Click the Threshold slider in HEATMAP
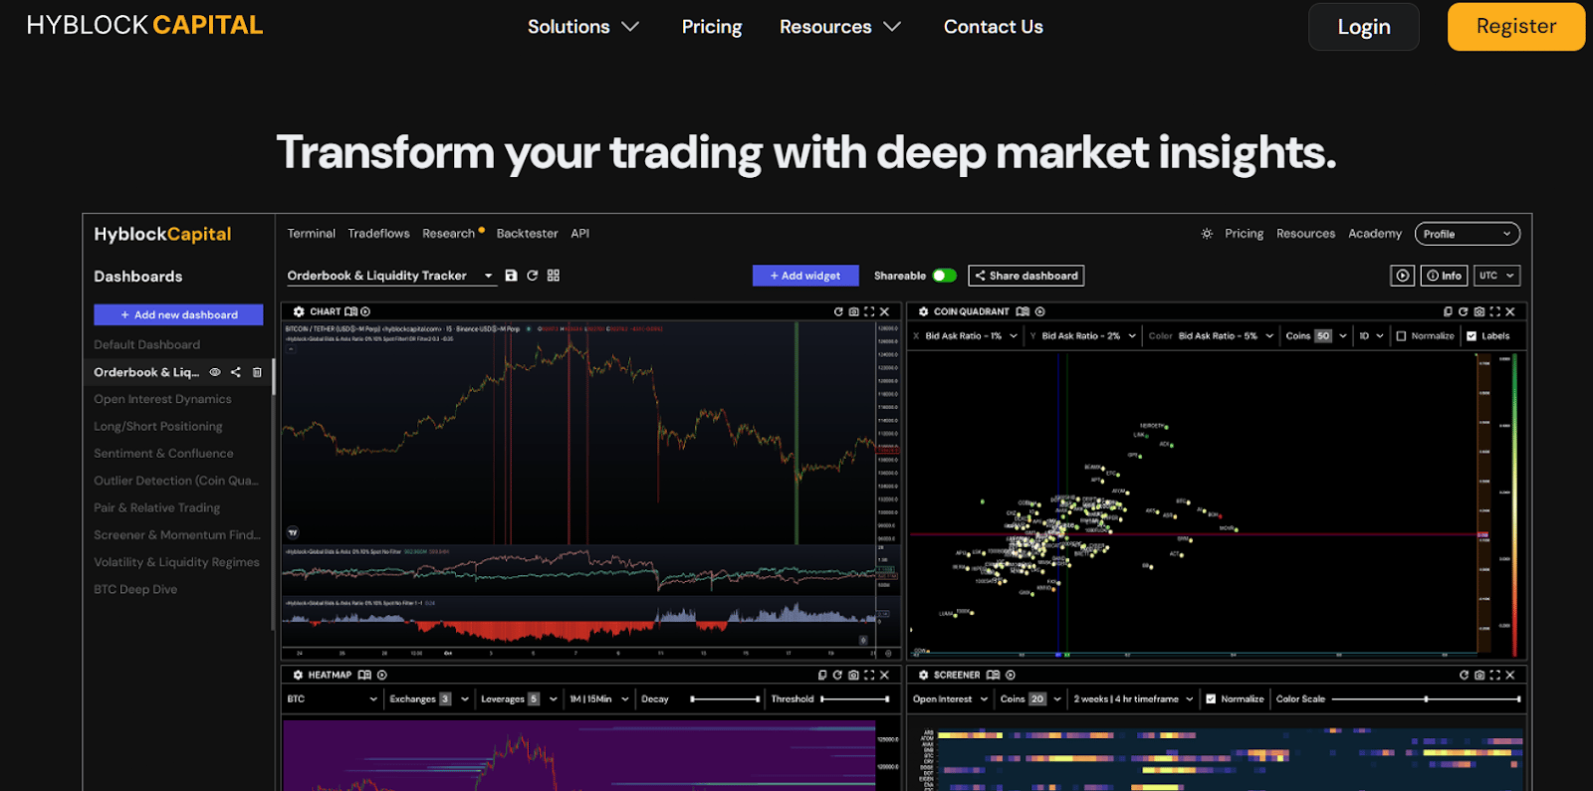The image size is (1593, 791). click(x=854, y=699)
